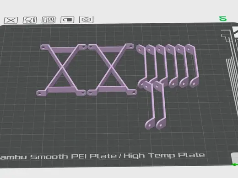The height and width of the screenshot is (178, 238).
Task: Click the remove plate X icon
Action: coord(11,20)
